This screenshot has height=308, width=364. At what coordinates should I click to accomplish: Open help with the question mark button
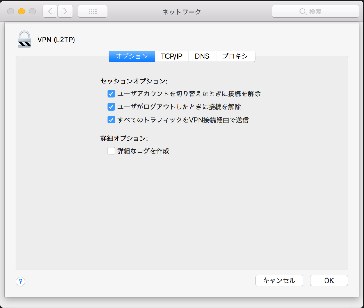tap(20, 281)
